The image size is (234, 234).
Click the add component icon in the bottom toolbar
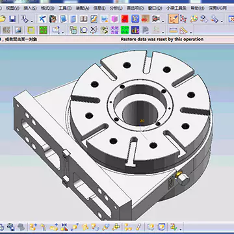point(33,227)
